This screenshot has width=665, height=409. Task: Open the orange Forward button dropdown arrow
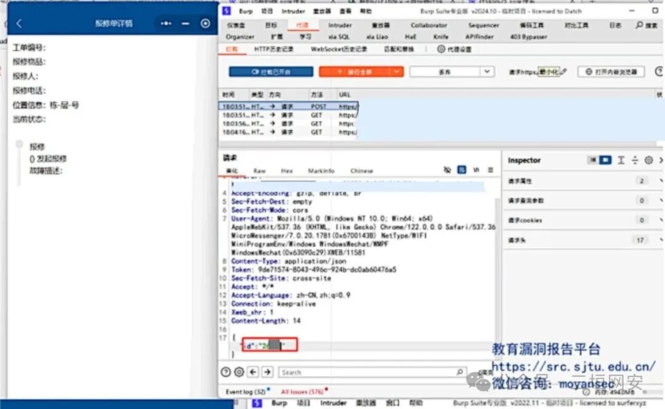(397, 71)
